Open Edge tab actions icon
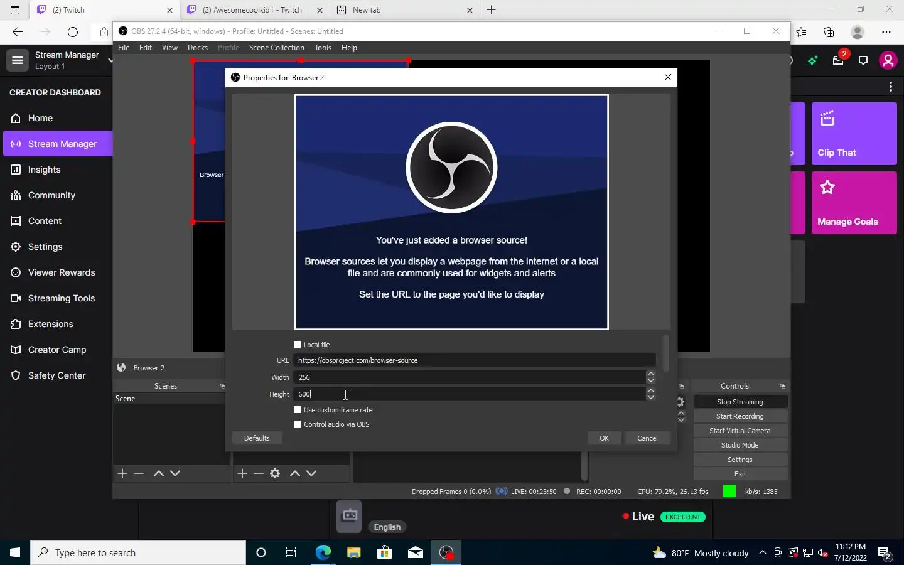The image size is (904, 565). tap(15, 10)
